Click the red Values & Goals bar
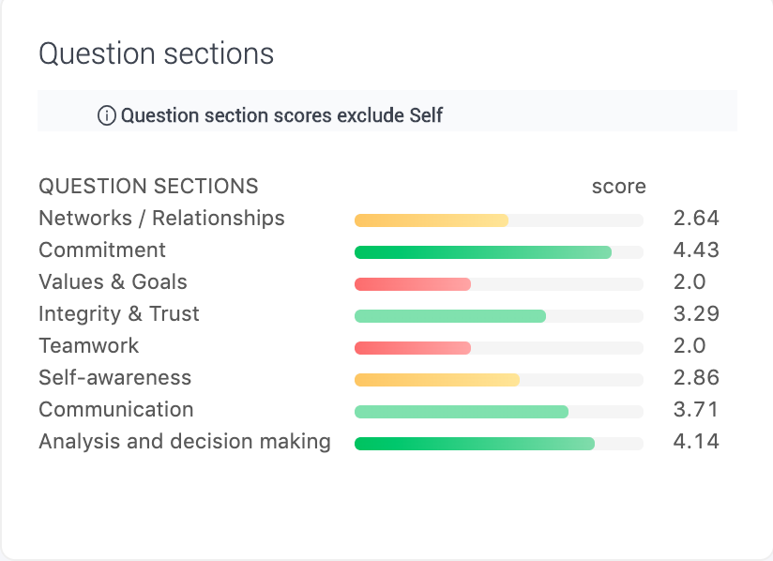The width and height of the screenshot is (773, 561). (x=499, y=284)
